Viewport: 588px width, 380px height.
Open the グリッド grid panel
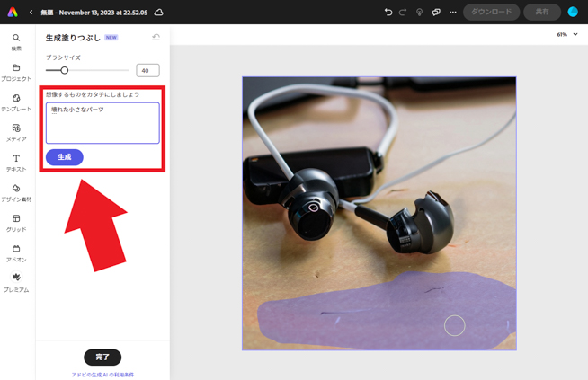point(16,222)
